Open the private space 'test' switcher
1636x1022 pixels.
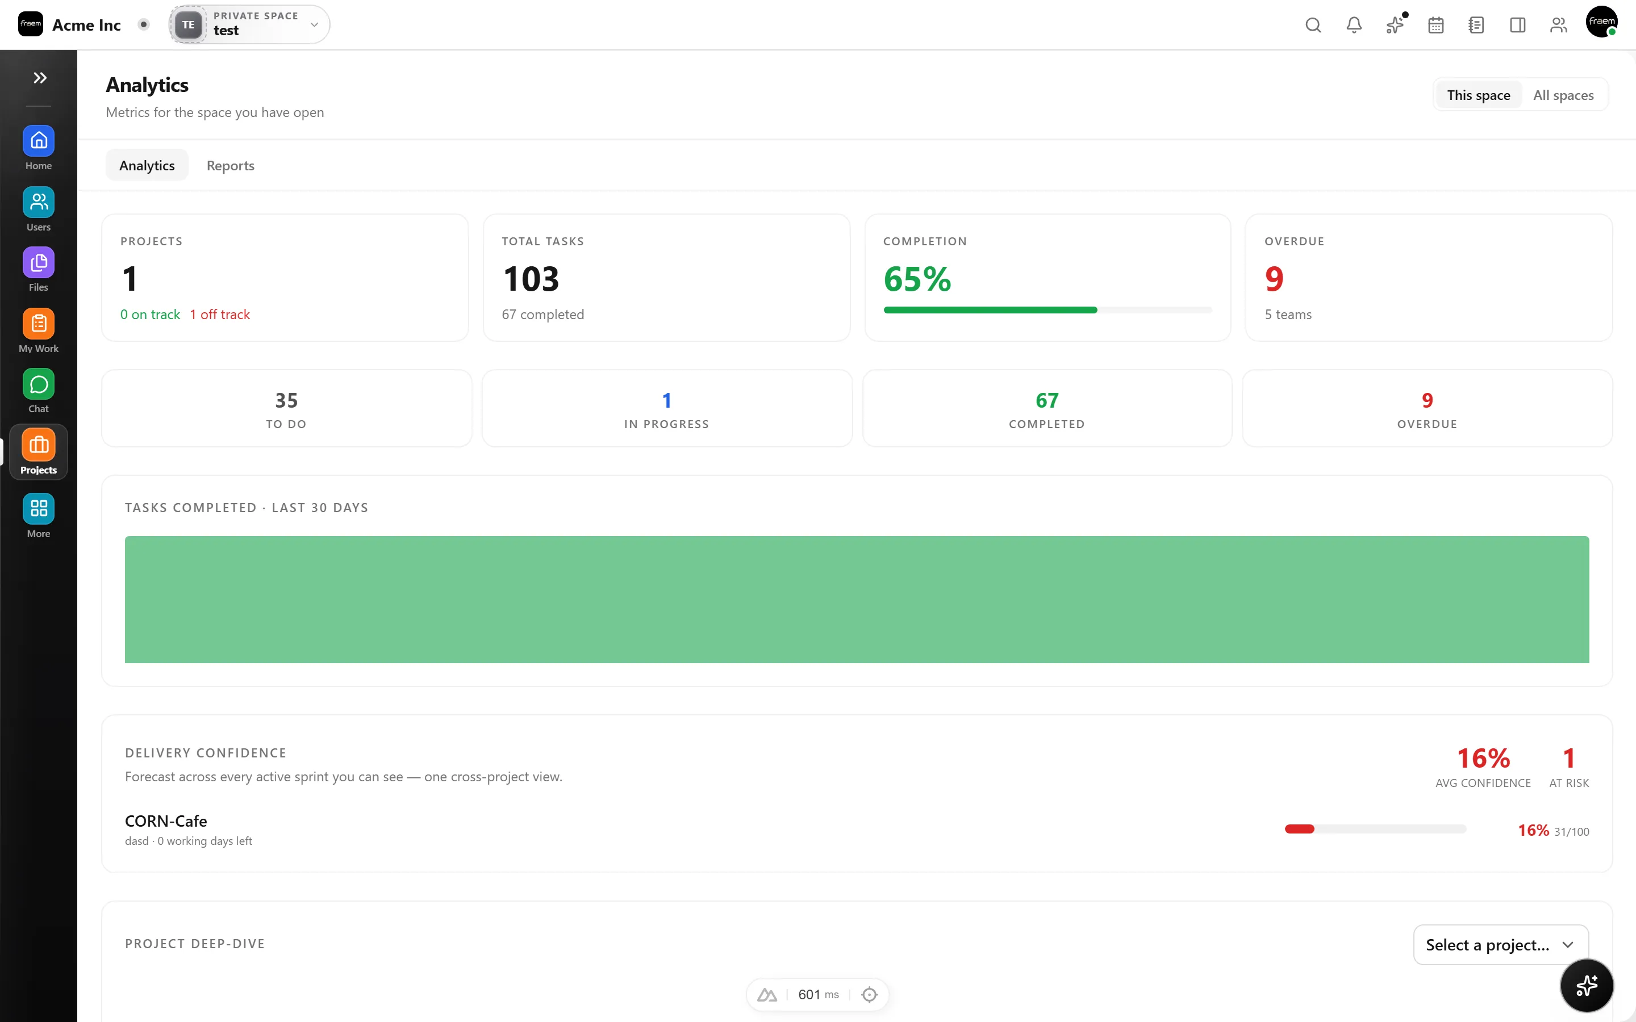click(249, 24)
